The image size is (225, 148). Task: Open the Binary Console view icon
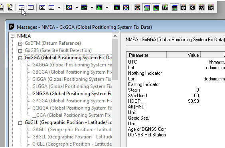(2, 8)
